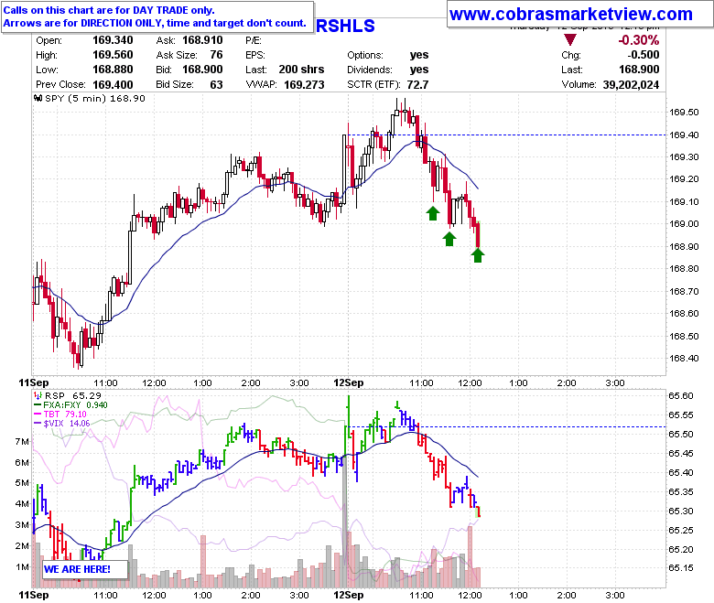This screenshot has height=603, width=714.
Task: Click the red down-triangle change indicator
Action: [x=569, y=39]
